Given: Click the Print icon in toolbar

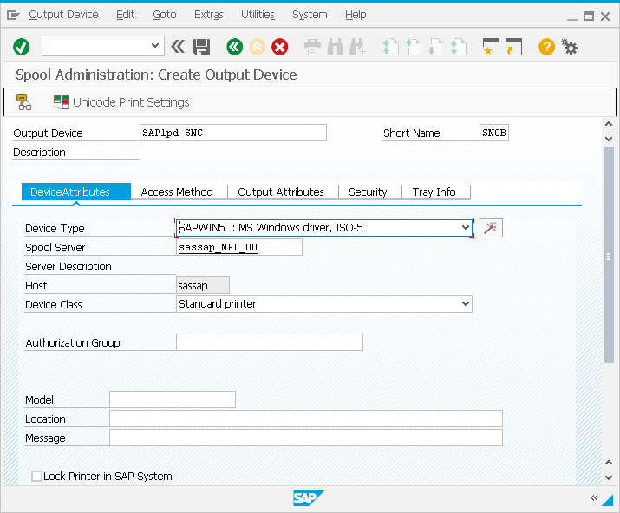Looking at the screenshot, I should click(312, 47).
